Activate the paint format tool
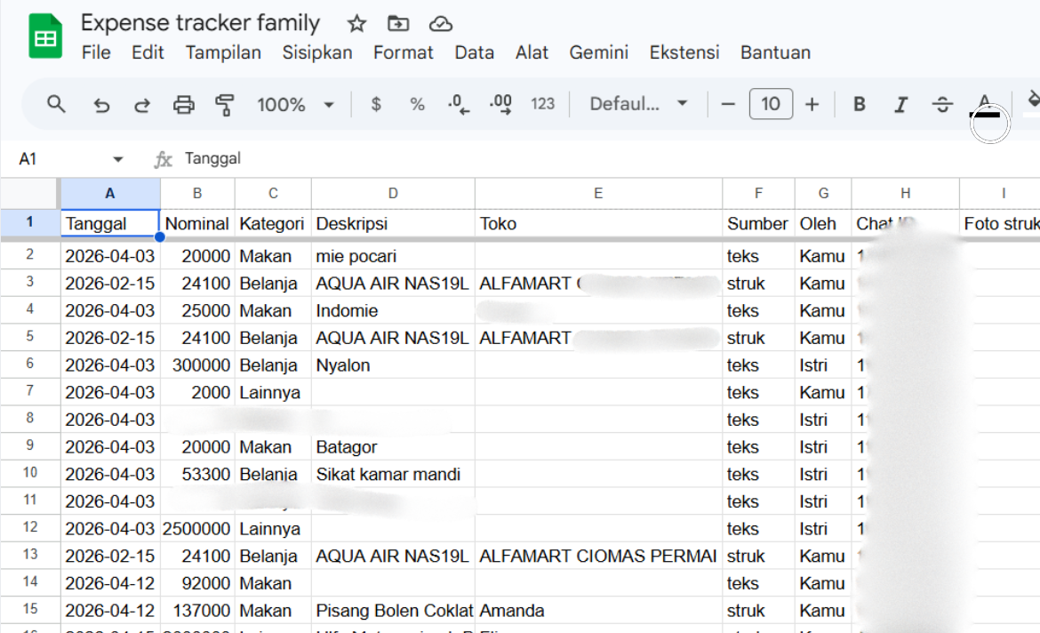Image resolution: width=1040 pixels, height=633 pixels. point(225,105)
